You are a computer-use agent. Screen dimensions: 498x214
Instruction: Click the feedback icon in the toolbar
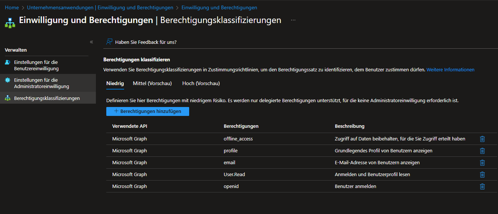[109, 42]
